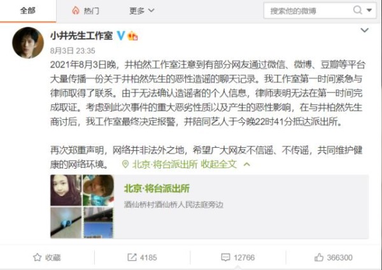The height and width of the screenshot is (270, 382).
Task: Open the search options dropdown arrow
Action: (369, 10)
